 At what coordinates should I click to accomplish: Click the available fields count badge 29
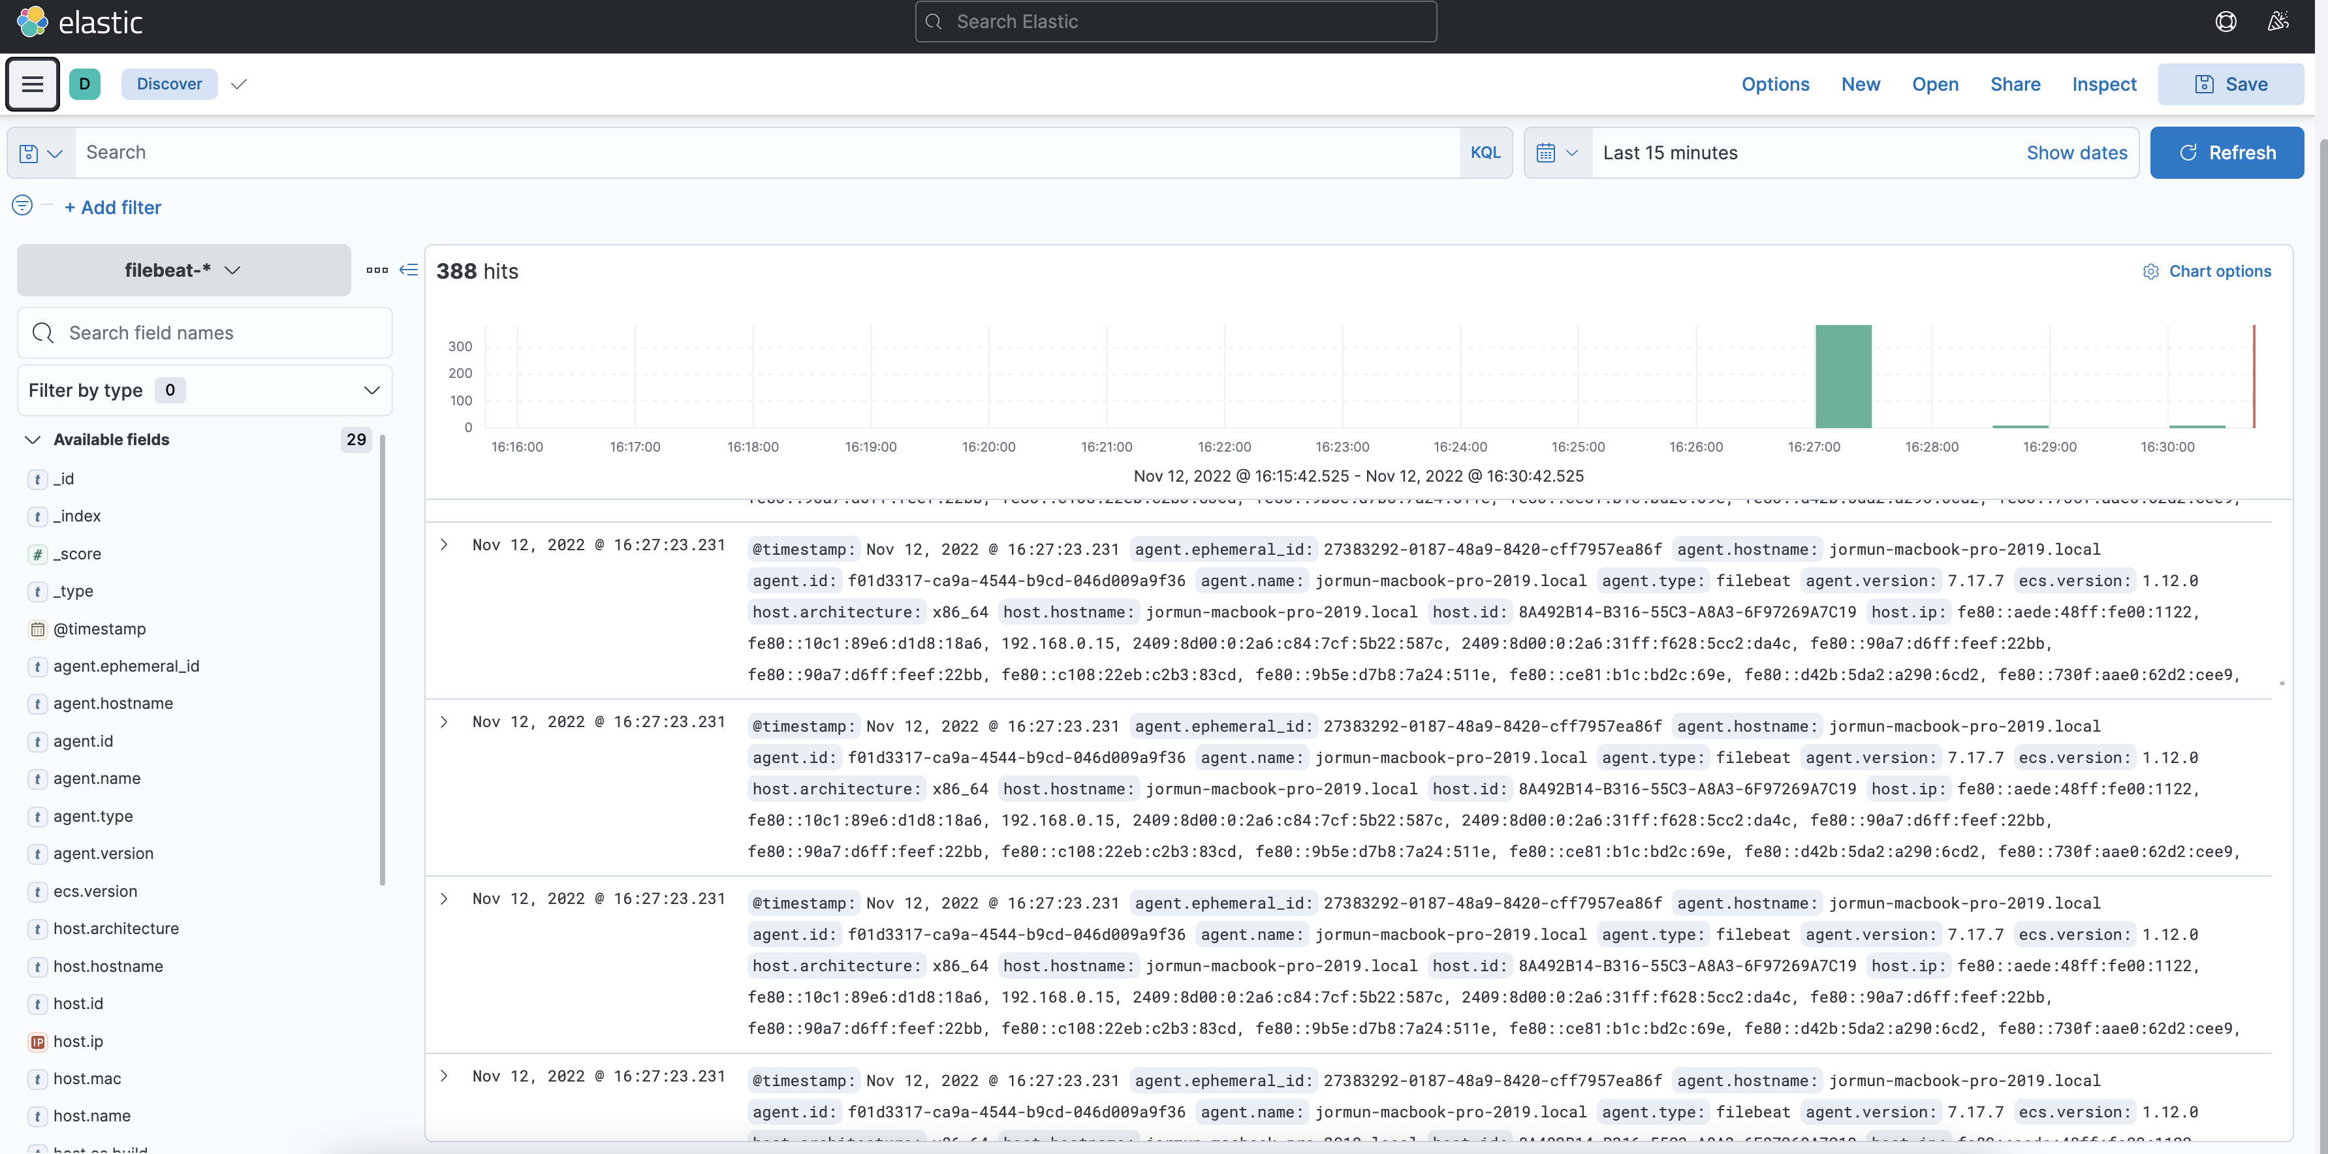pos(356,440)
